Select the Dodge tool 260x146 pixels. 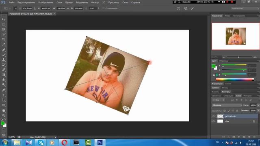coord(4,85)
